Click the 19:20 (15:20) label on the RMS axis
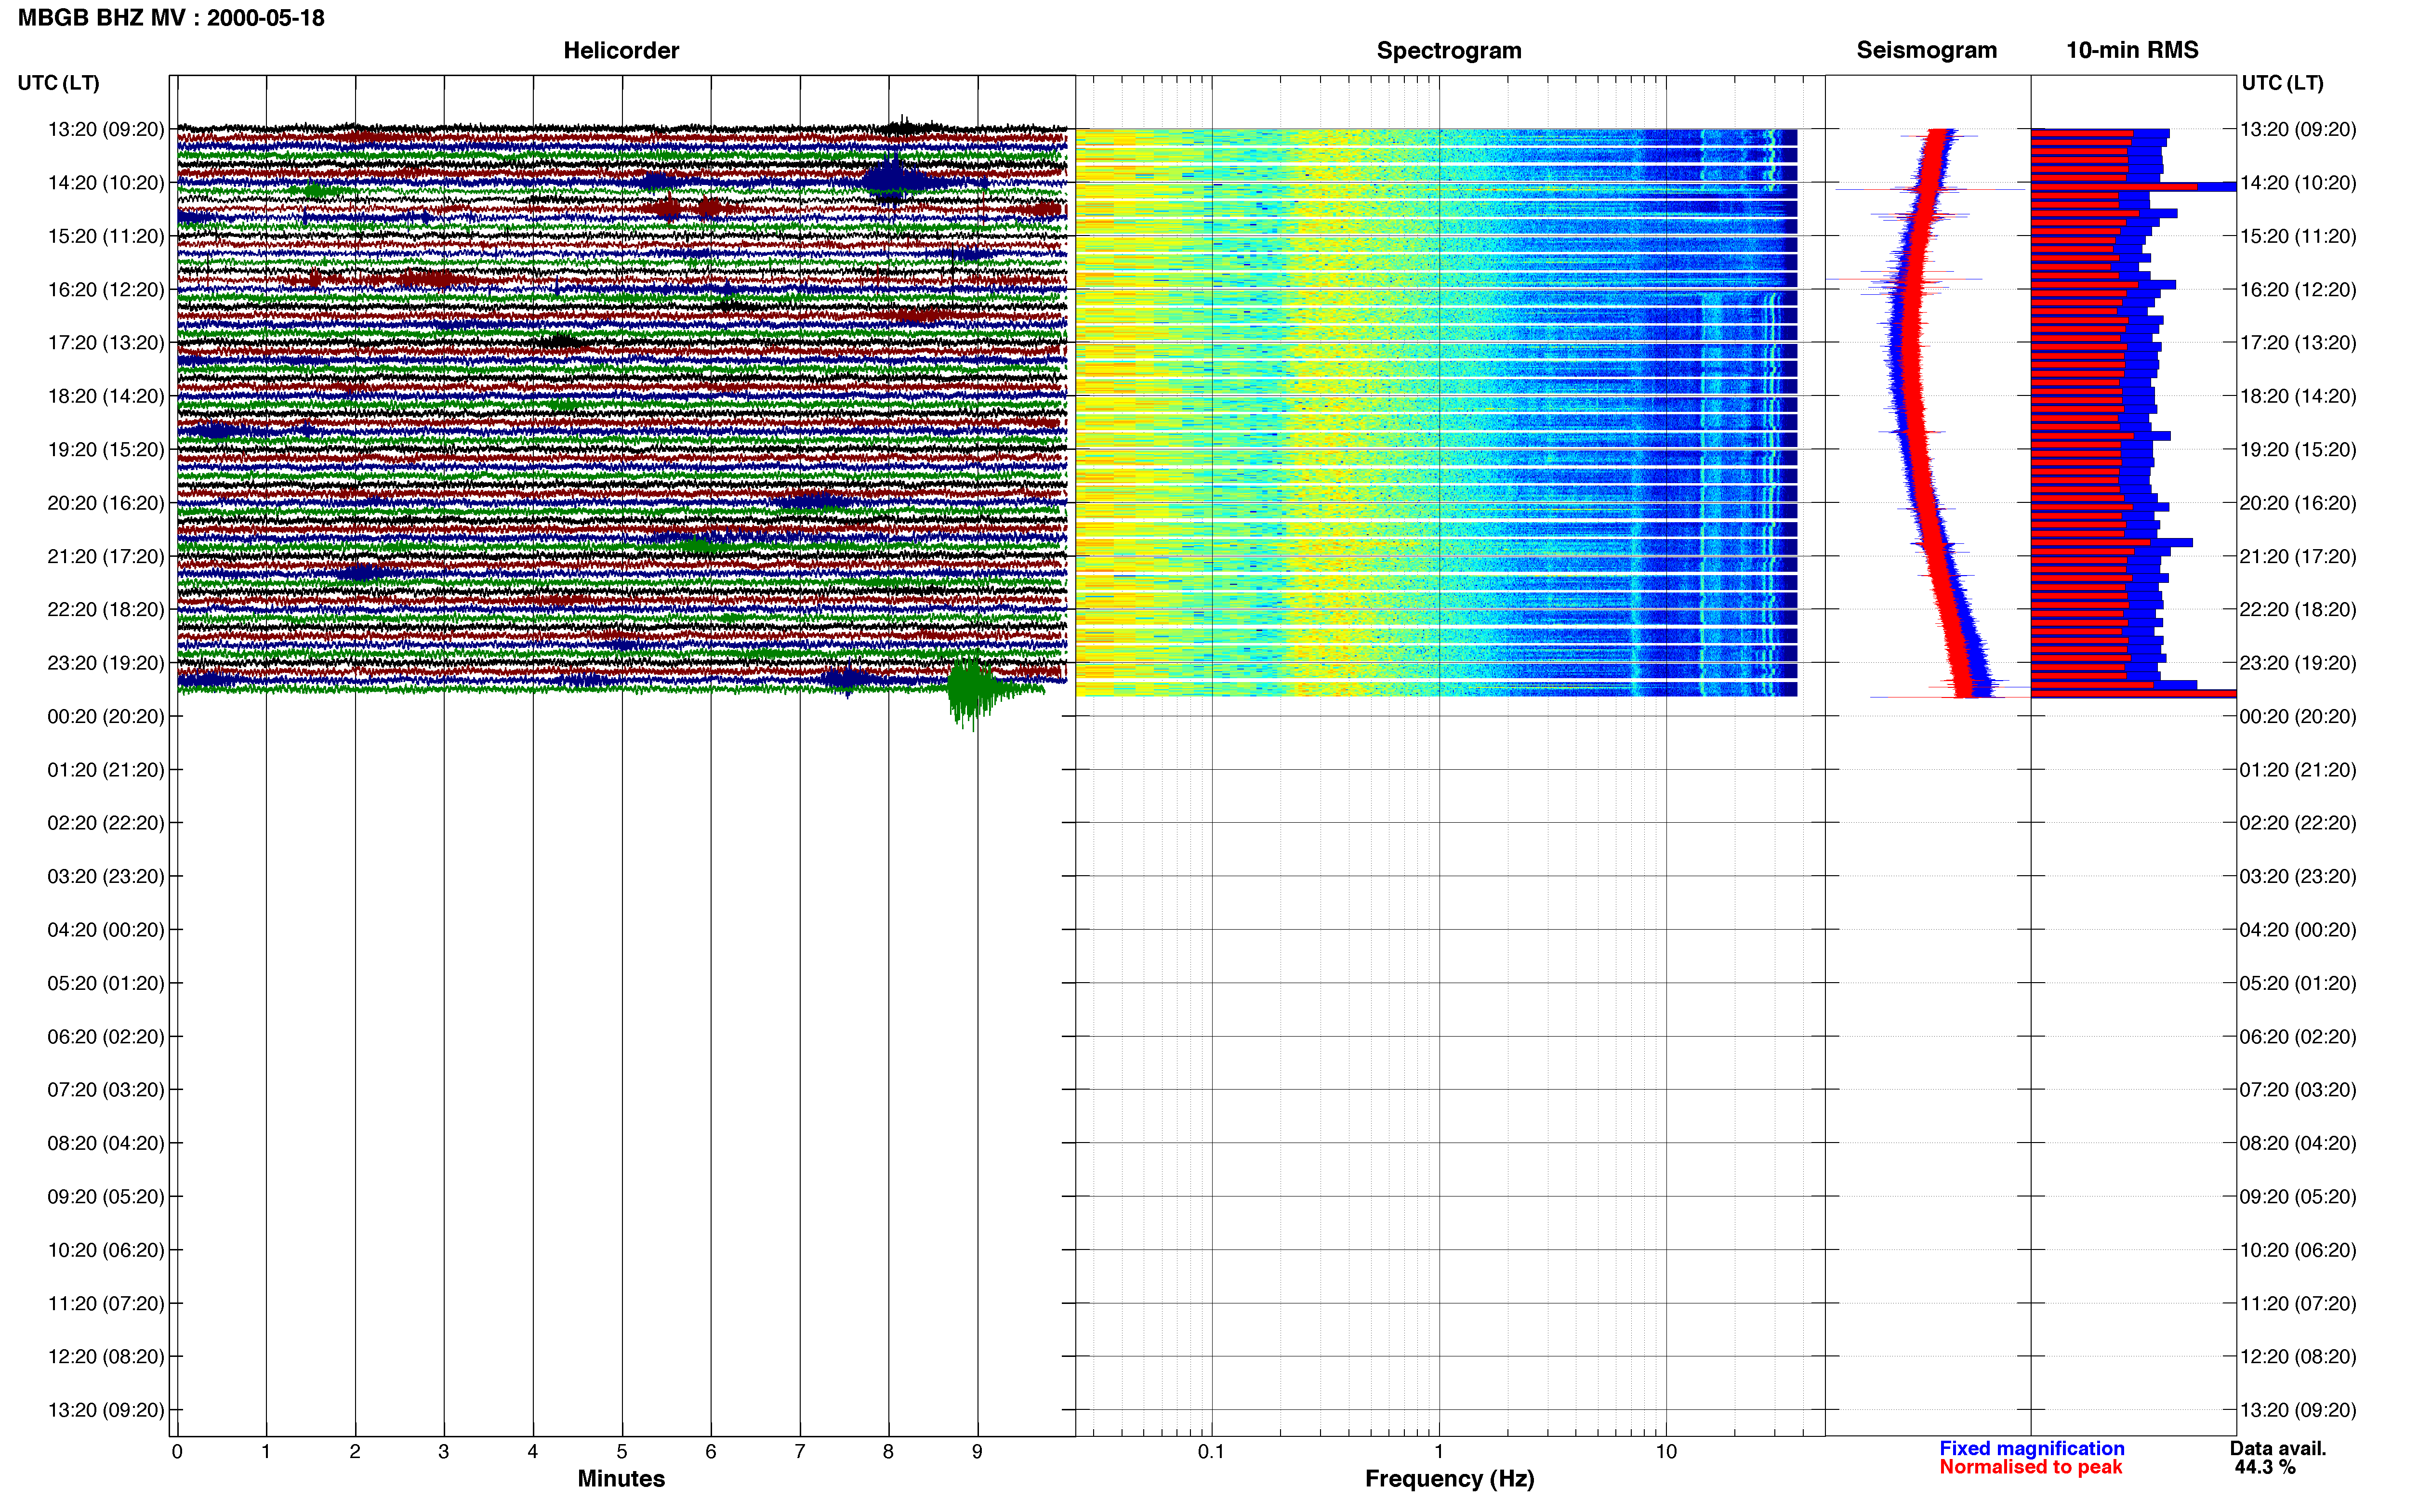 (2298, 449)
